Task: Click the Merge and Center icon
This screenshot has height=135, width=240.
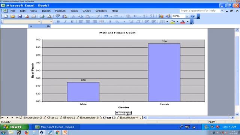Action: coord(102,22)
